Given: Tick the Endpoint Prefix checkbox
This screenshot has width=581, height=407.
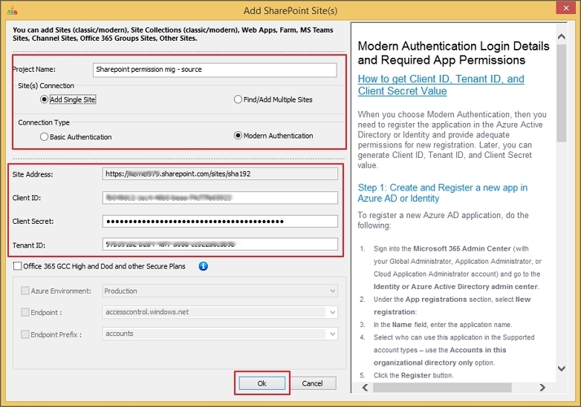Looking at the screenshot, I should pos(25,334).
